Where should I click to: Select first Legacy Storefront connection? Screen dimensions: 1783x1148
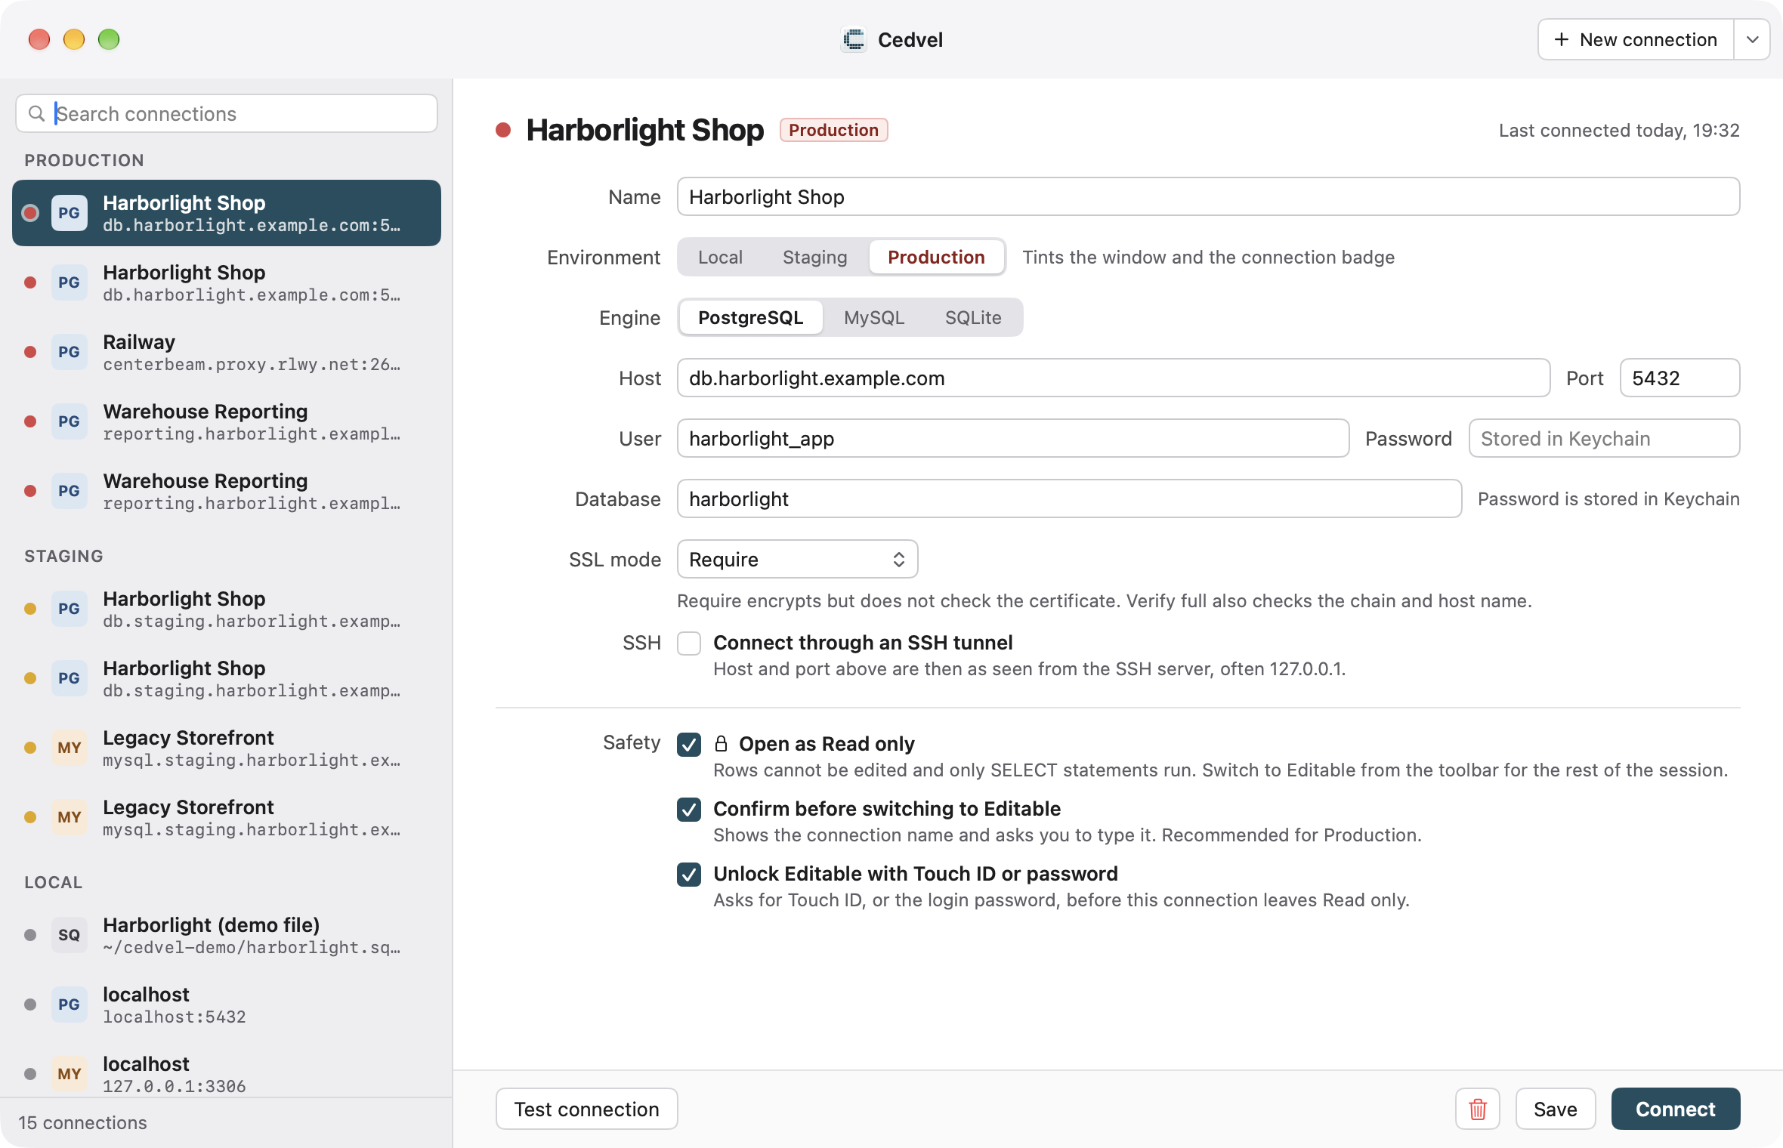tap(227, 748)
